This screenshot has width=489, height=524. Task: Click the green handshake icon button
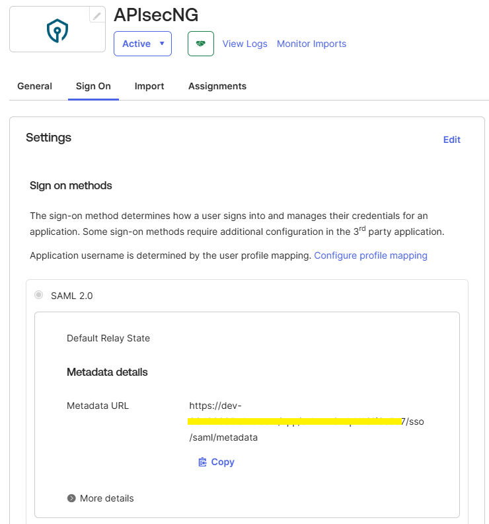pyautogui.click(x=201, y=44)
